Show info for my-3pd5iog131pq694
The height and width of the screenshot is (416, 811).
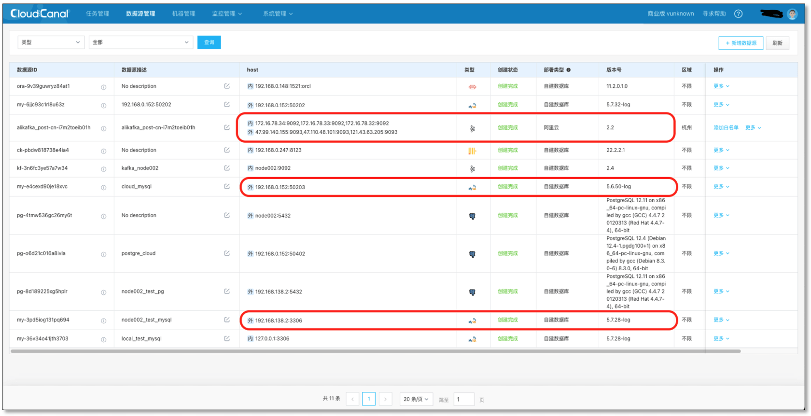click(x=103, y=320)
